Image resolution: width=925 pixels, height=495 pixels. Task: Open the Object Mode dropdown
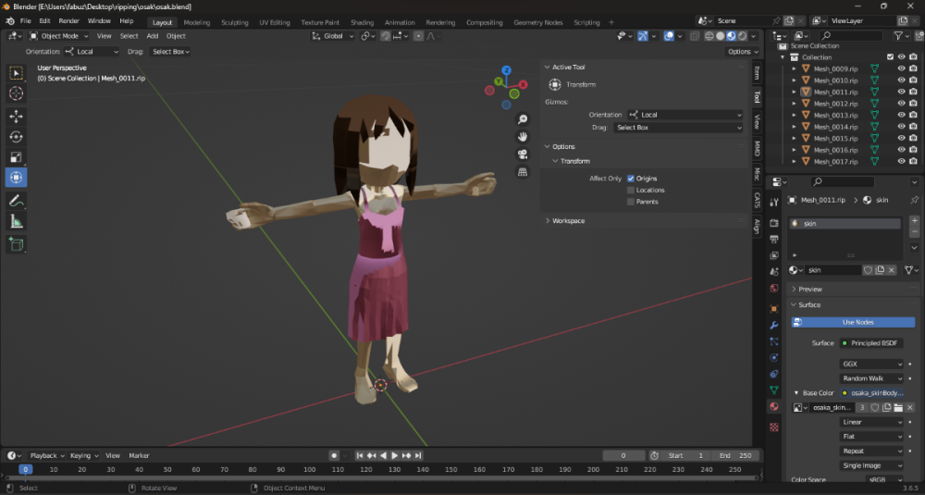pyautogui.click(x=57, y=36)
